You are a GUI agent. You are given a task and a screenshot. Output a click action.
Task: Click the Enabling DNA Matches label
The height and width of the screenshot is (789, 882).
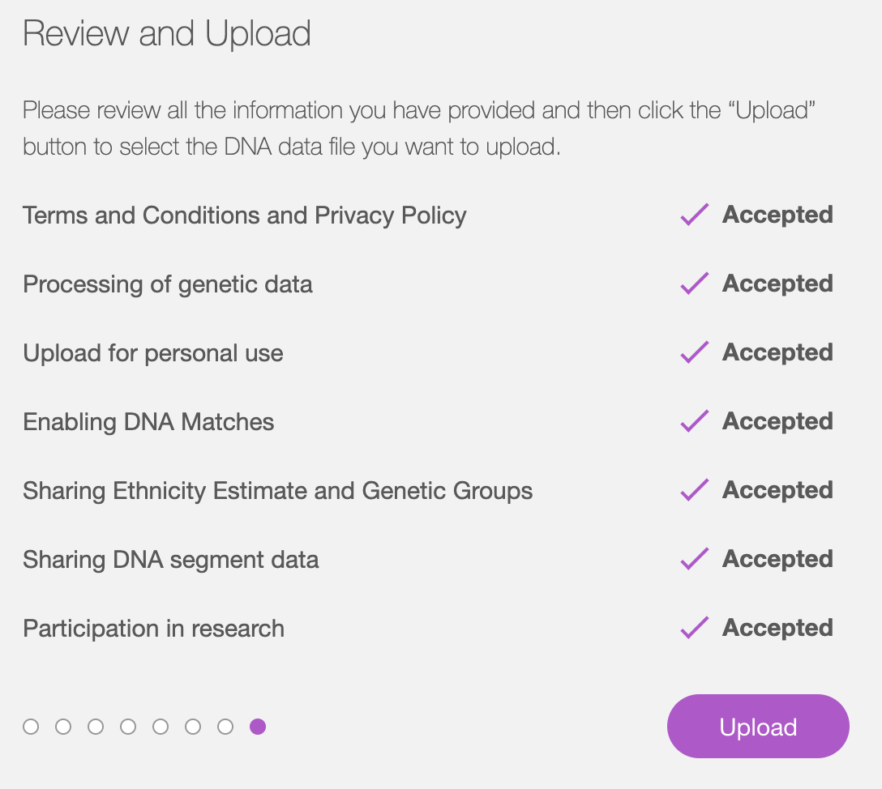click(148, 421)
